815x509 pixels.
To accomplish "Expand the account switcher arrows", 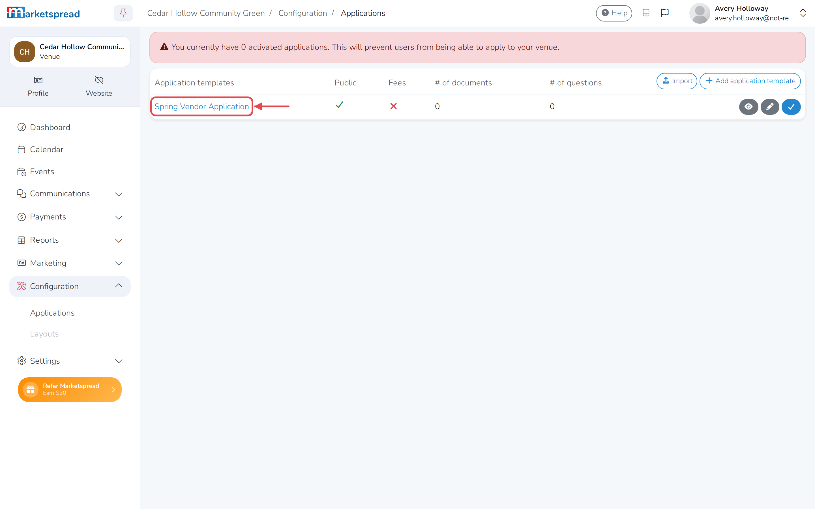I will click(803, 13).
